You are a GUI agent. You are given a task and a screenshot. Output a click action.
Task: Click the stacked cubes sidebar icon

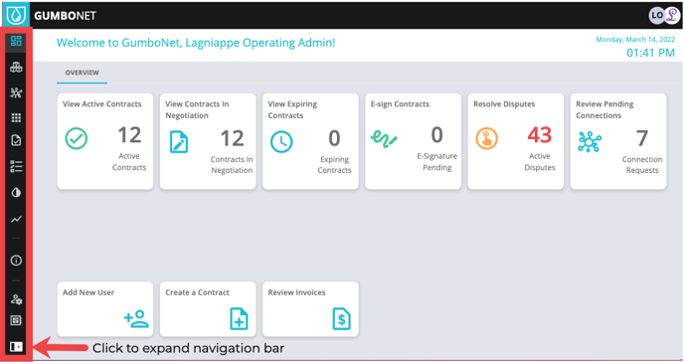pos(16,67)
